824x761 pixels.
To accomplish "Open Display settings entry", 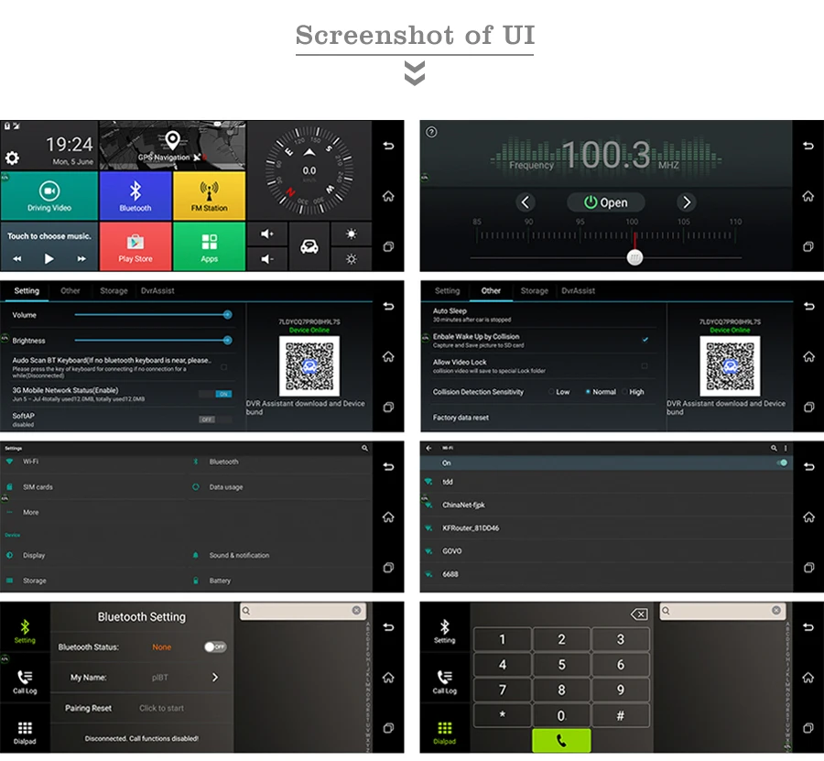I will pos(94,555).
